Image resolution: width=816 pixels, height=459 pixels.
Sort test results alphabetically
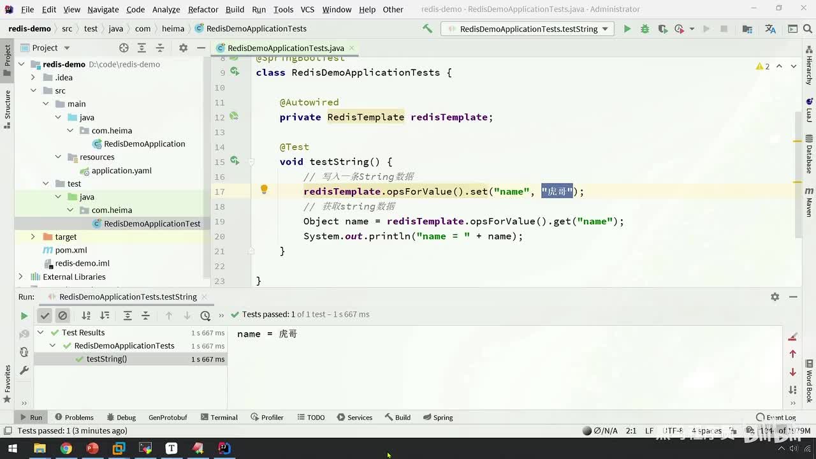86,316
